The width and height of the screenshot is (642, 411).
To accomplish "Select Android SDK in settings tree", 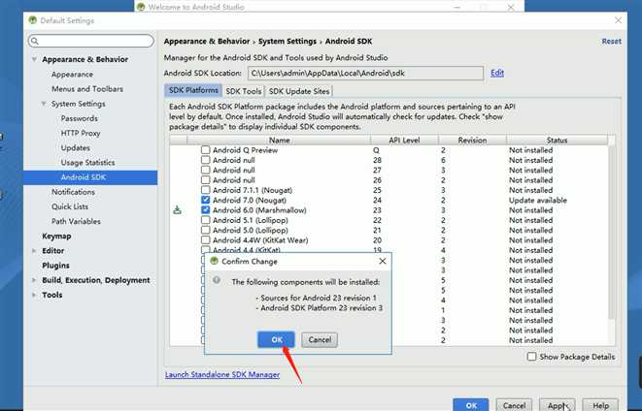I will (x=90, y=177).
